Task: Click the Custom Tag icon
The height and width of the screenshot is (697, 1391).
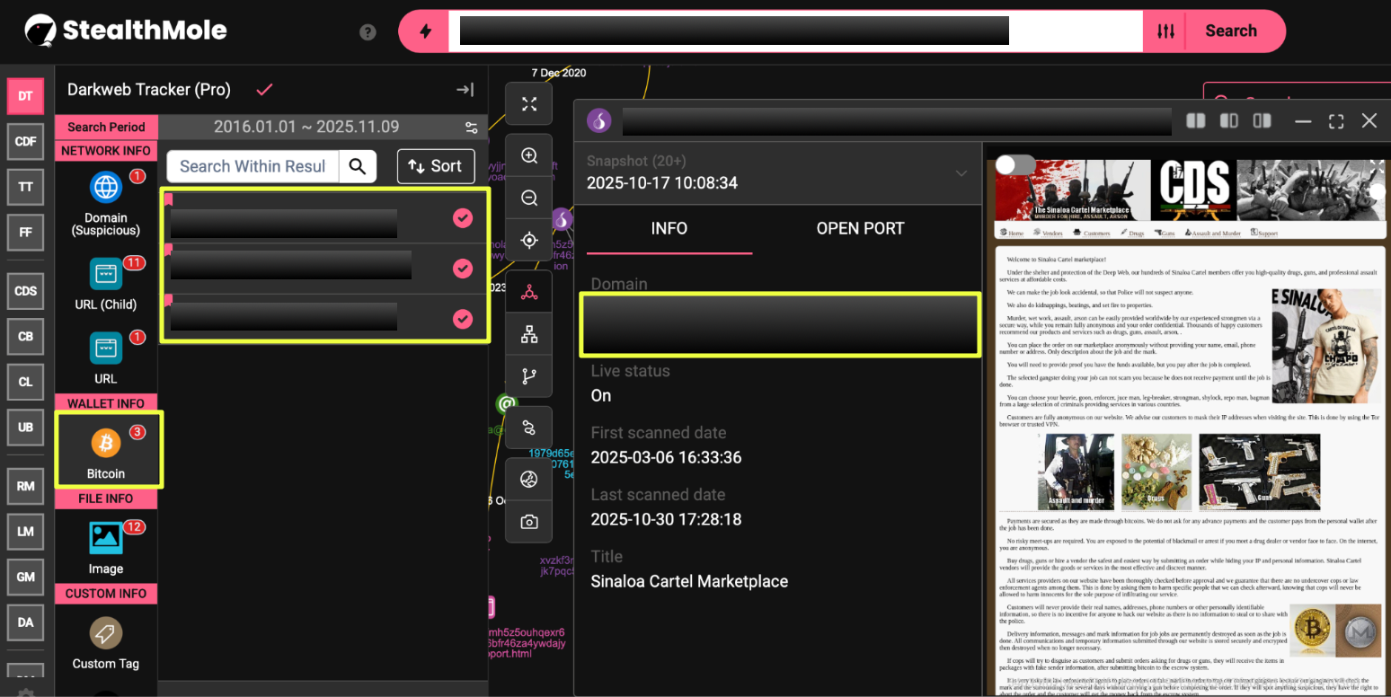Action: [106, 633]
